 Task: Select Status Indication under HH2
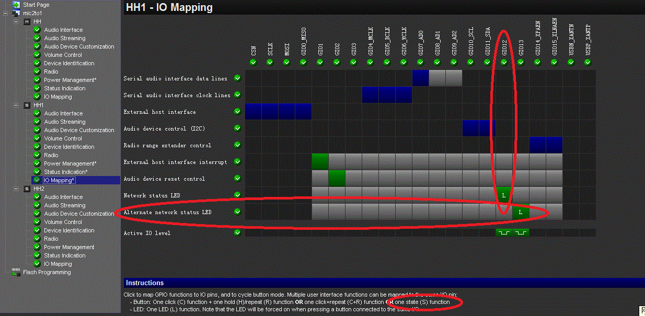tap(65, 255)
